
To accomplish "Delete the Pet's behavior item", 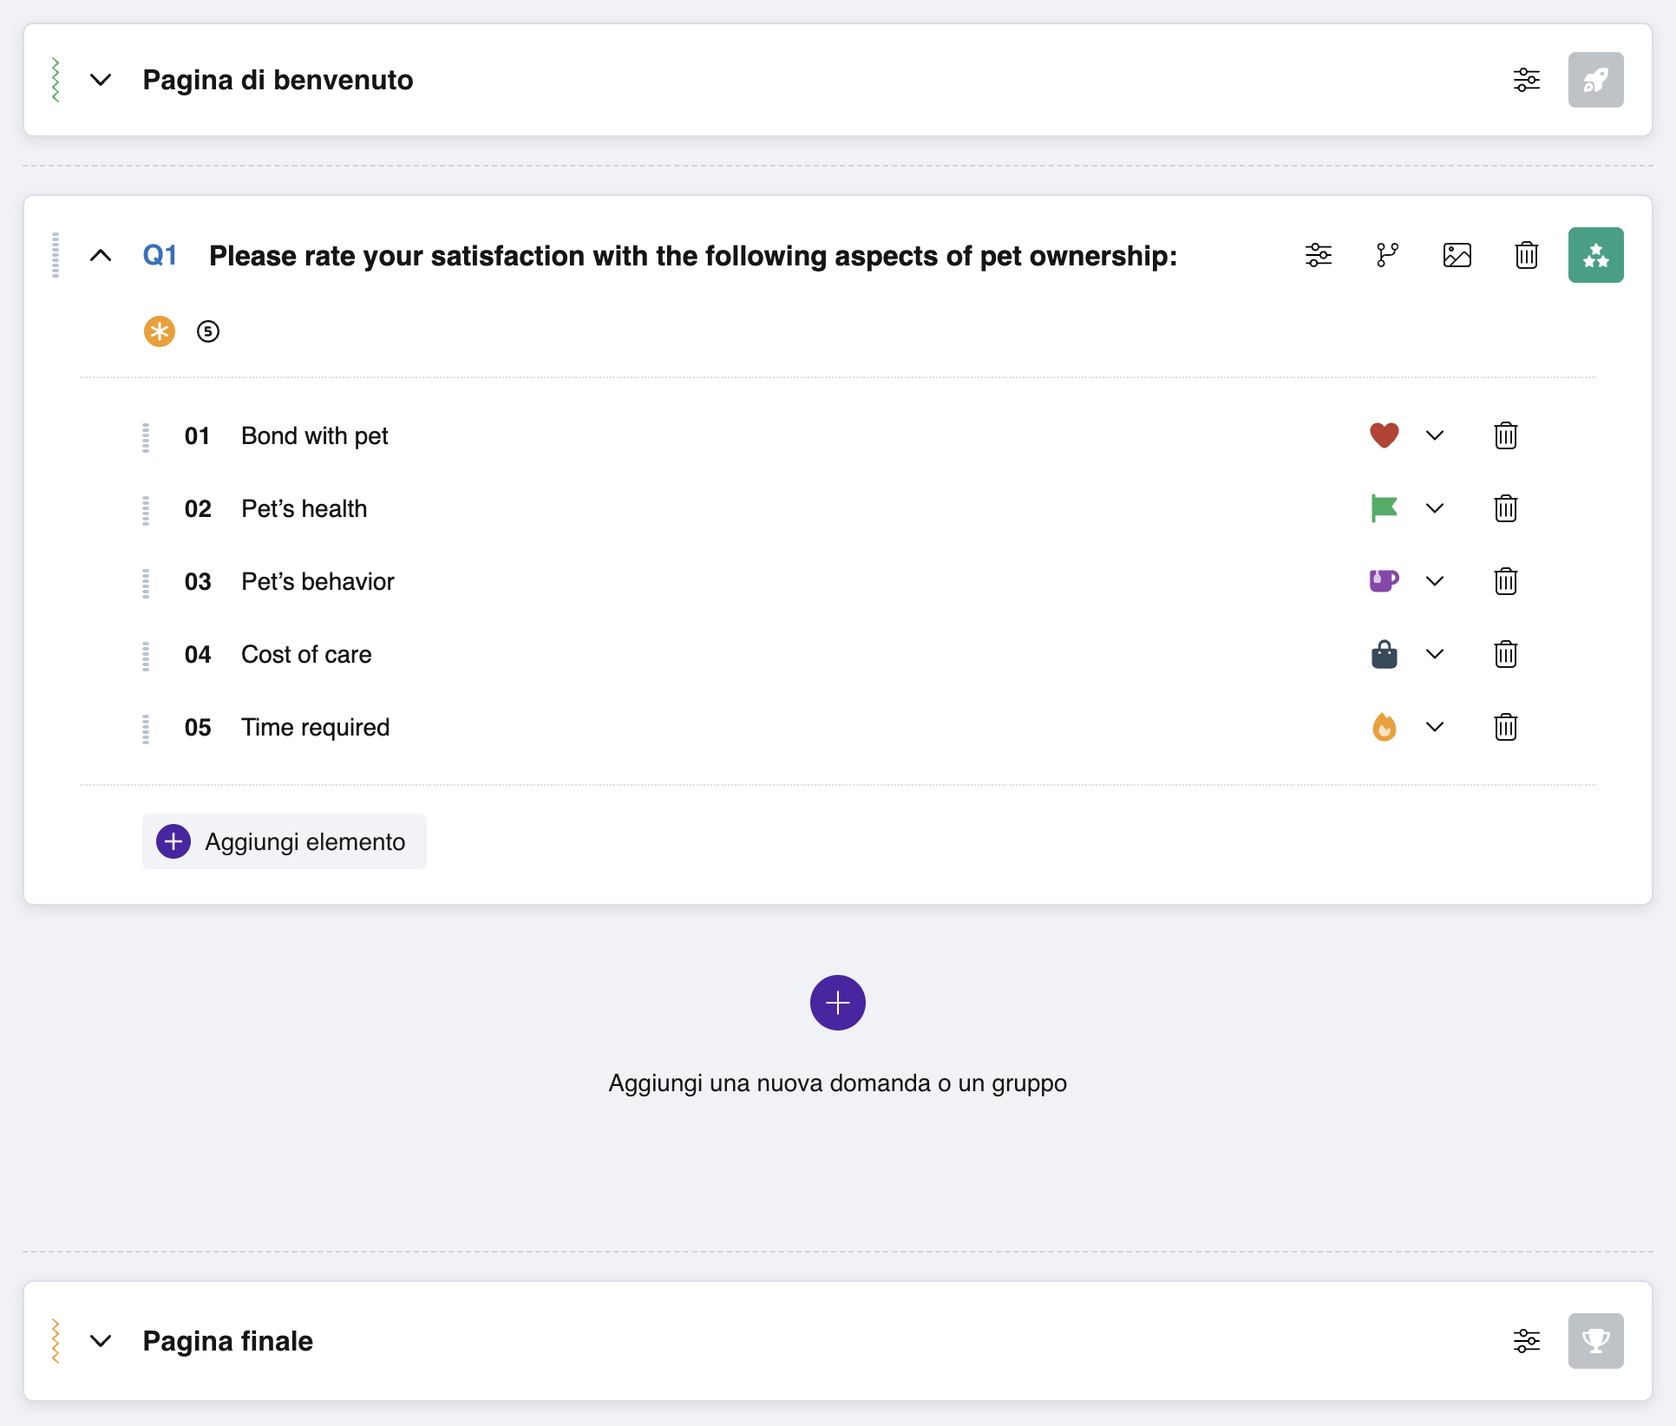I will [1505, 581].
